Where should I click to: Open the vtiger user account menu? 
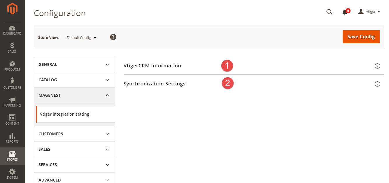tap(369, 12)
